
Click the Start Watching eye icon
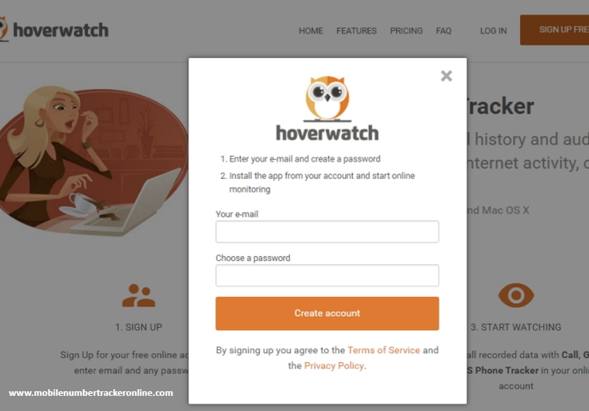pyautogui.click(x=516, y=295)
